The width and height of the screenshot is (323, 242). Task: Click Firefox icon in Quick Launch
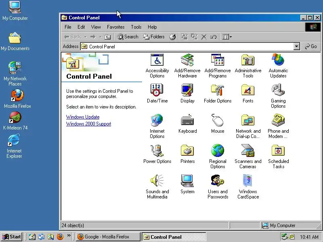point(60,237)
